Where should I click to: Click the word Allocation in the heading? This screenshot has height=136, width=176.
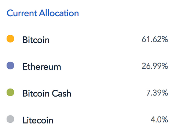click(59, 13)
